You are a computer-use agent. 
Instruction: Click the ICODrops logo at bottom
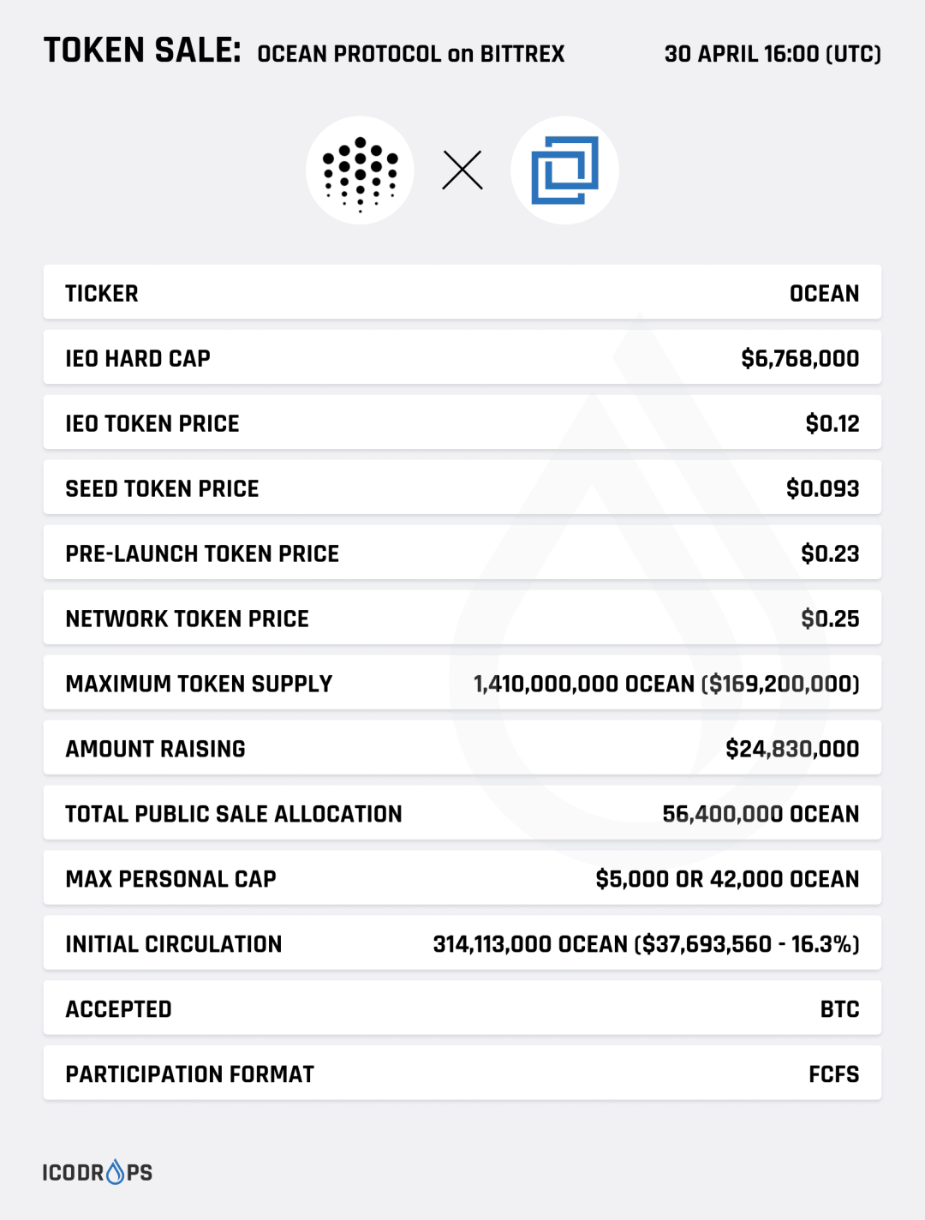pyautogui.click(x=98, y=1172)
